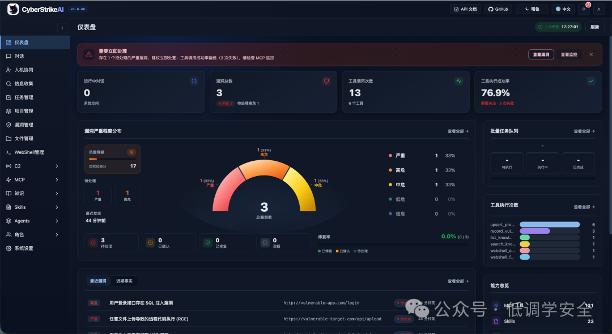Click the record_vul... purple execution bar
The height and width of the screenshot is (334, 612).
(535, 231)
